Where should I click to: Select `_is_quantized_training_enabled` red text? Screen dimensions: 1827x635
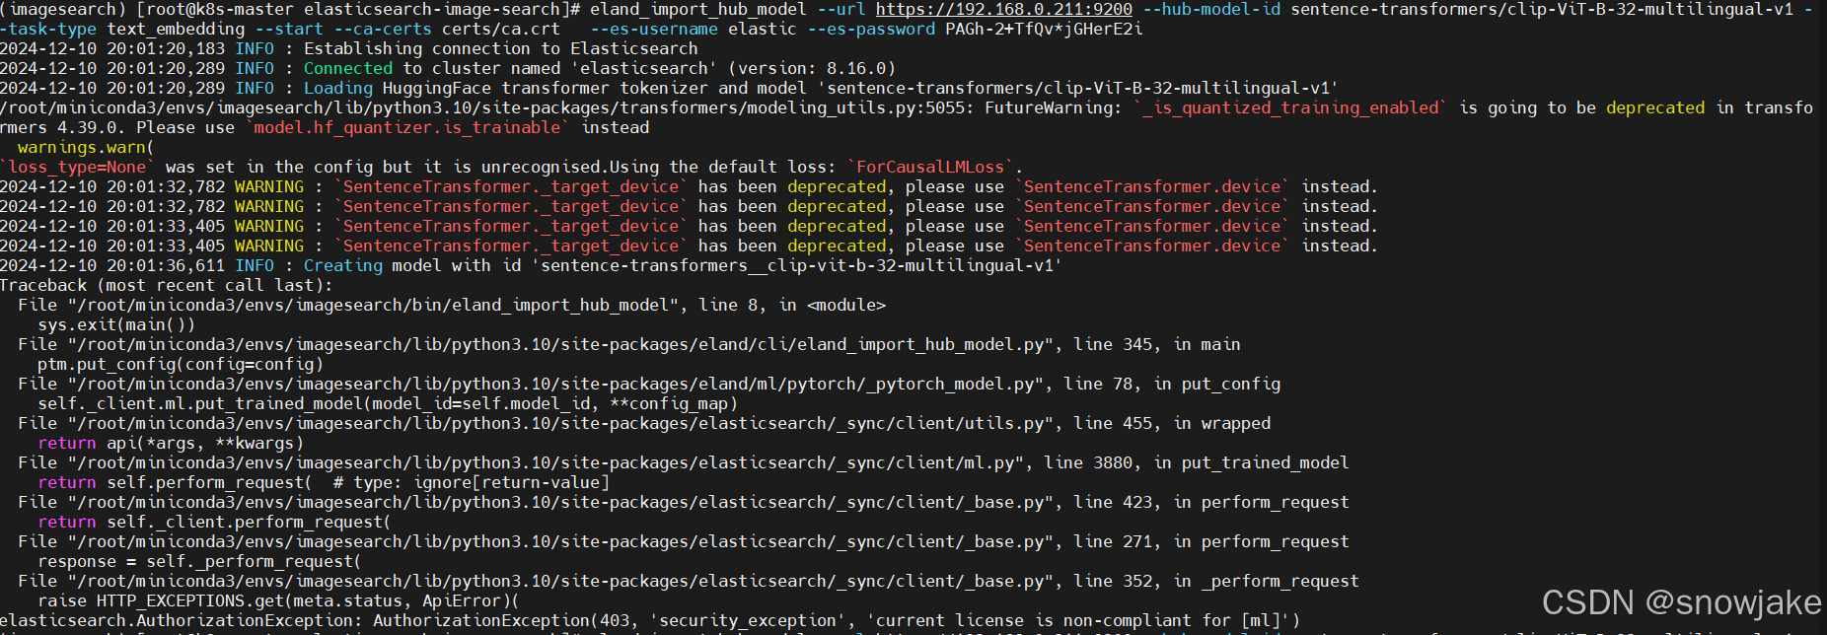1289,108
